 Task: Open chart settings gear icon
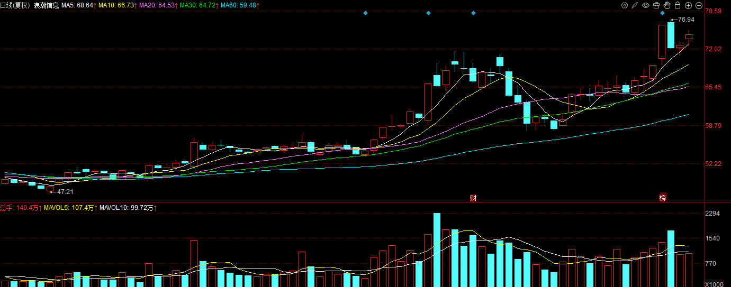(625, 5)
